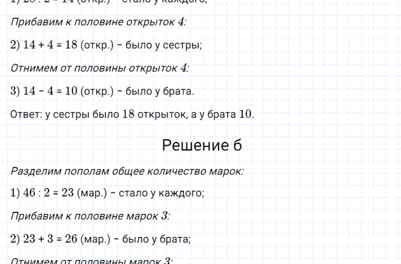Select the line "Прибавим к половине марок 3"
401x264 pixels.
(91, 216)
